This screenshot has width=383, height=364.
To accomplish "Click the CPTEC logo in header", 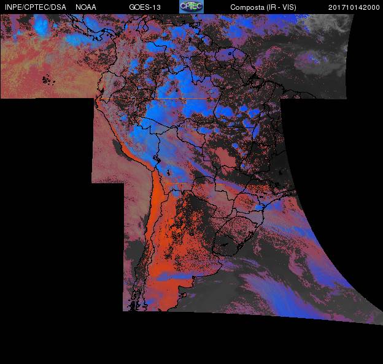I will tap(191, 7).
